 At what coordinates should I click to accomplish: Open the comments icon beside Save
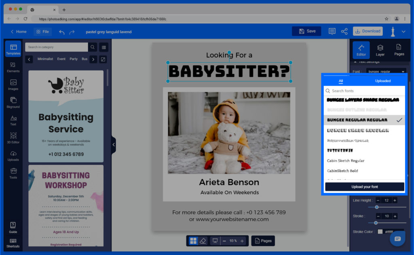click(x=332, y=31)
